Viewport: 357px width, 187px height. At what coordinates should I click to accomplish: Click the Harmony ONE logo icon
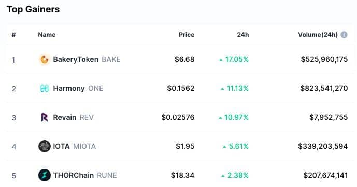45,88
